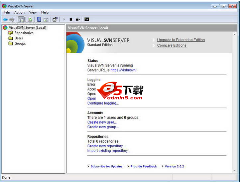Open the Help menu
The image size is (240, 182).
(x=45, y=12)
